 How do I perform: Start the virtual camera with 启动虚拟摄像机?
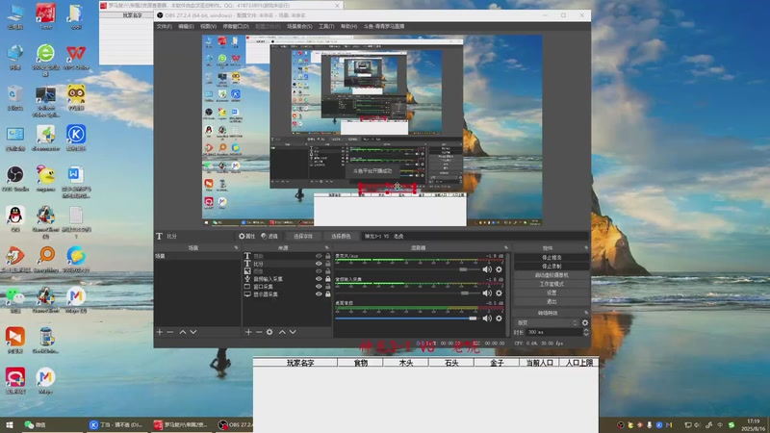coord(552,275)
